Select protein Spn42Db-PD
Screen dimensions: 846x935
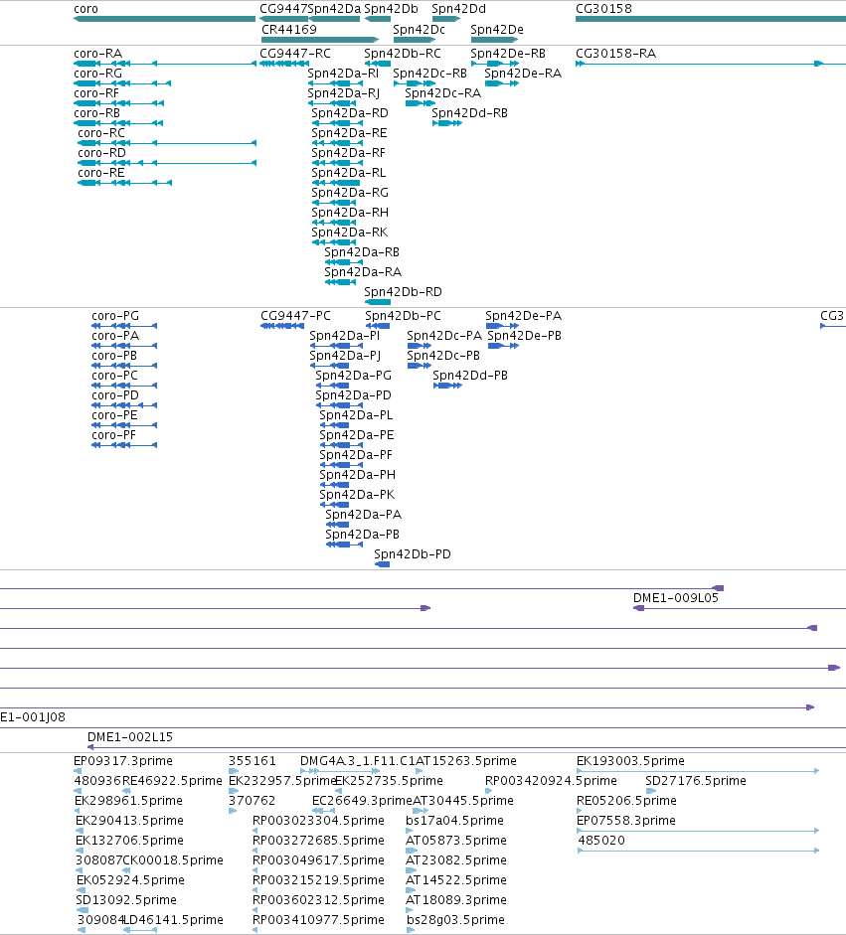pos(383,564)
